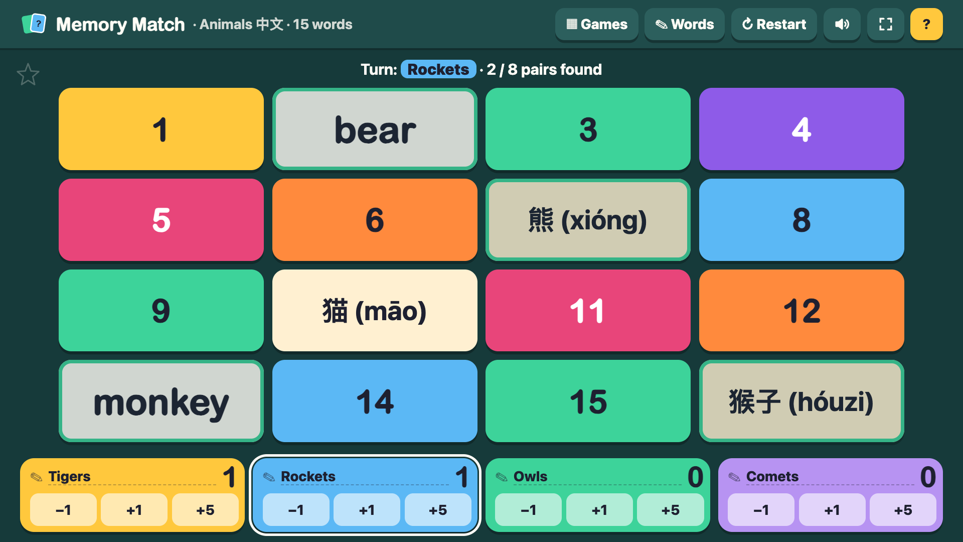Viewport: 963px width, 542px height.
Task: Add five points to Tigers
Action: (205, 510)
